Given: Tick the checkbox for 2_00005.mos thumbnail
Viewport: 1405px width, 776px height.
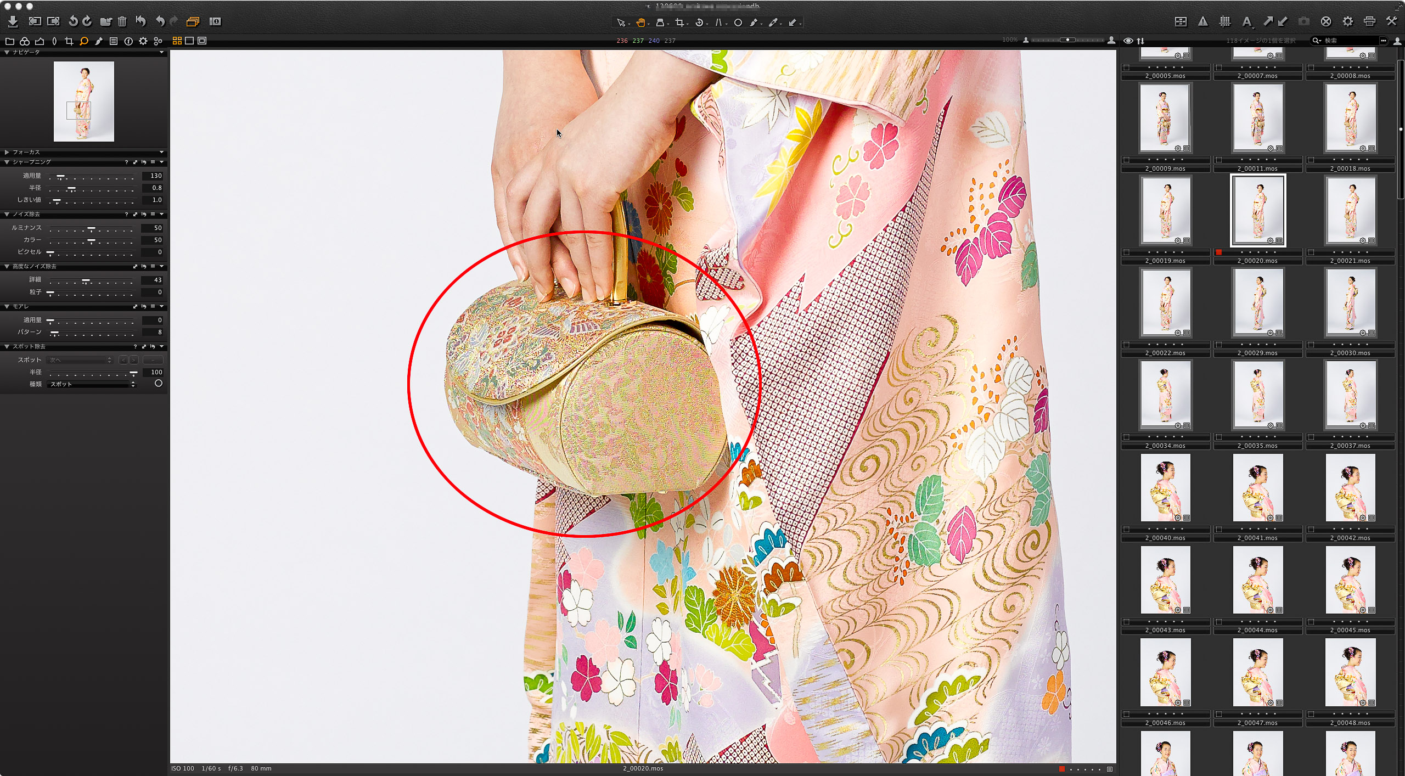Looking at the screenshot, I should 1127,68.
